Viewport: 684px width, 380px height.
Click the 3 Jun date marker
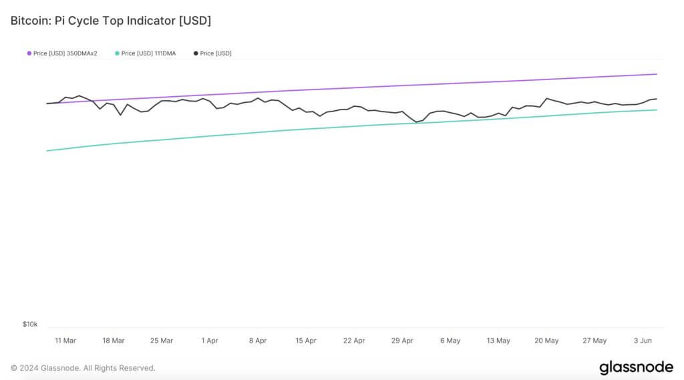(643, 341)
